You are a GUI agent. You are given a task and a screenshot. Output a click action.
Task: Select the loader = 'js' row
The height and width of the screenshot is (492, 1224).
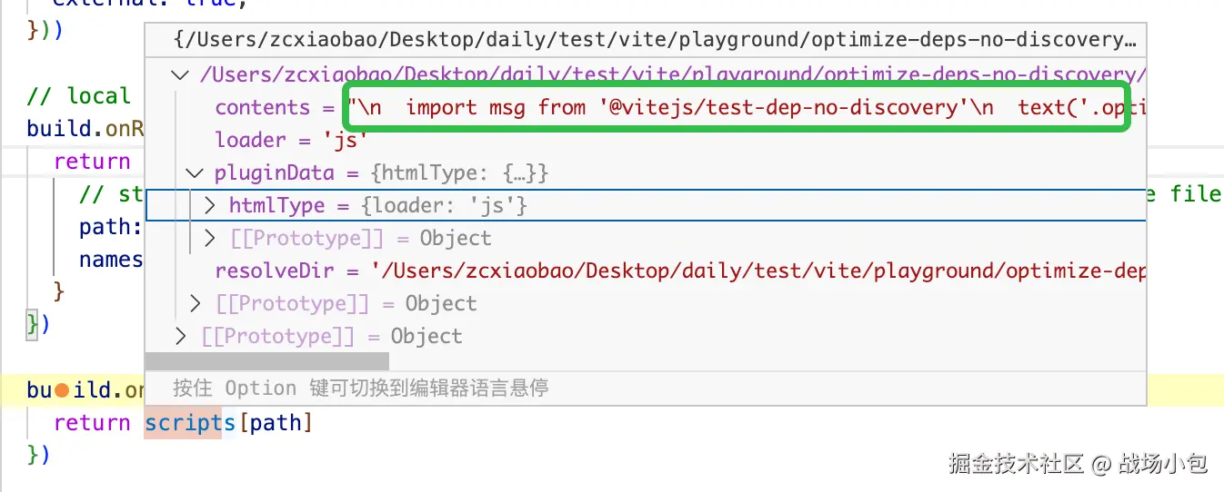pyautogui.click(x=291, y=140)
